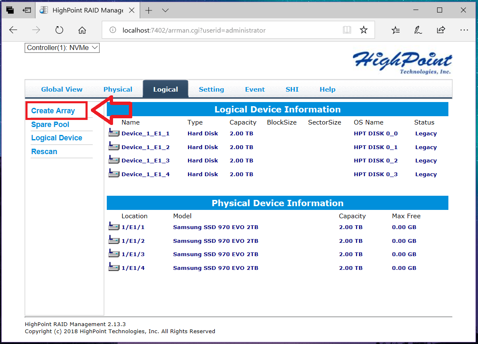Open the SHI tab
The width and height of the screenshot is (478, 344).
292,90
